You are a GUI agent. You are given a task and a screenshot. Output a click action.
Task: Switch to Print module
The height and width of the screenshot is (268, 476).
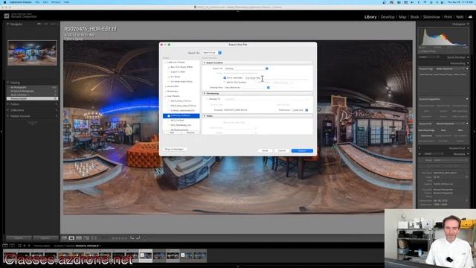click(x=448, y=17)
